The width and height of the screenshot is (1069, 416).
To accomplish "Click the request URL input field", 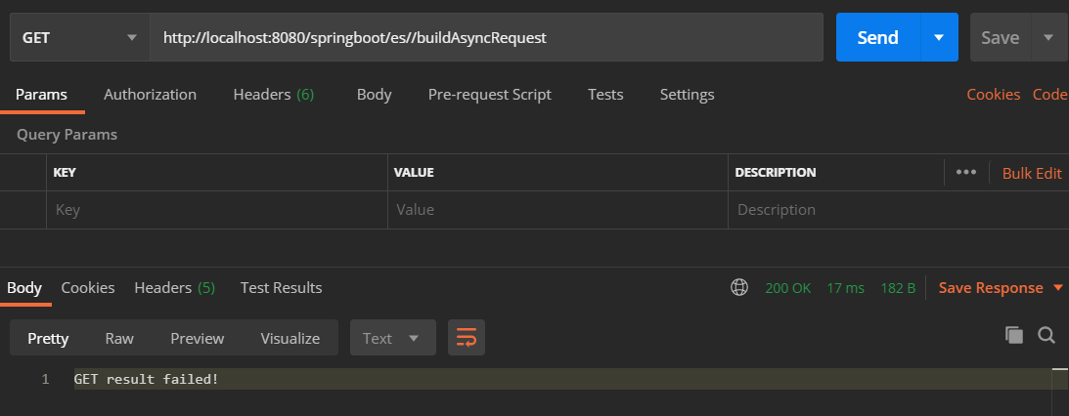I will click(486, 38).
